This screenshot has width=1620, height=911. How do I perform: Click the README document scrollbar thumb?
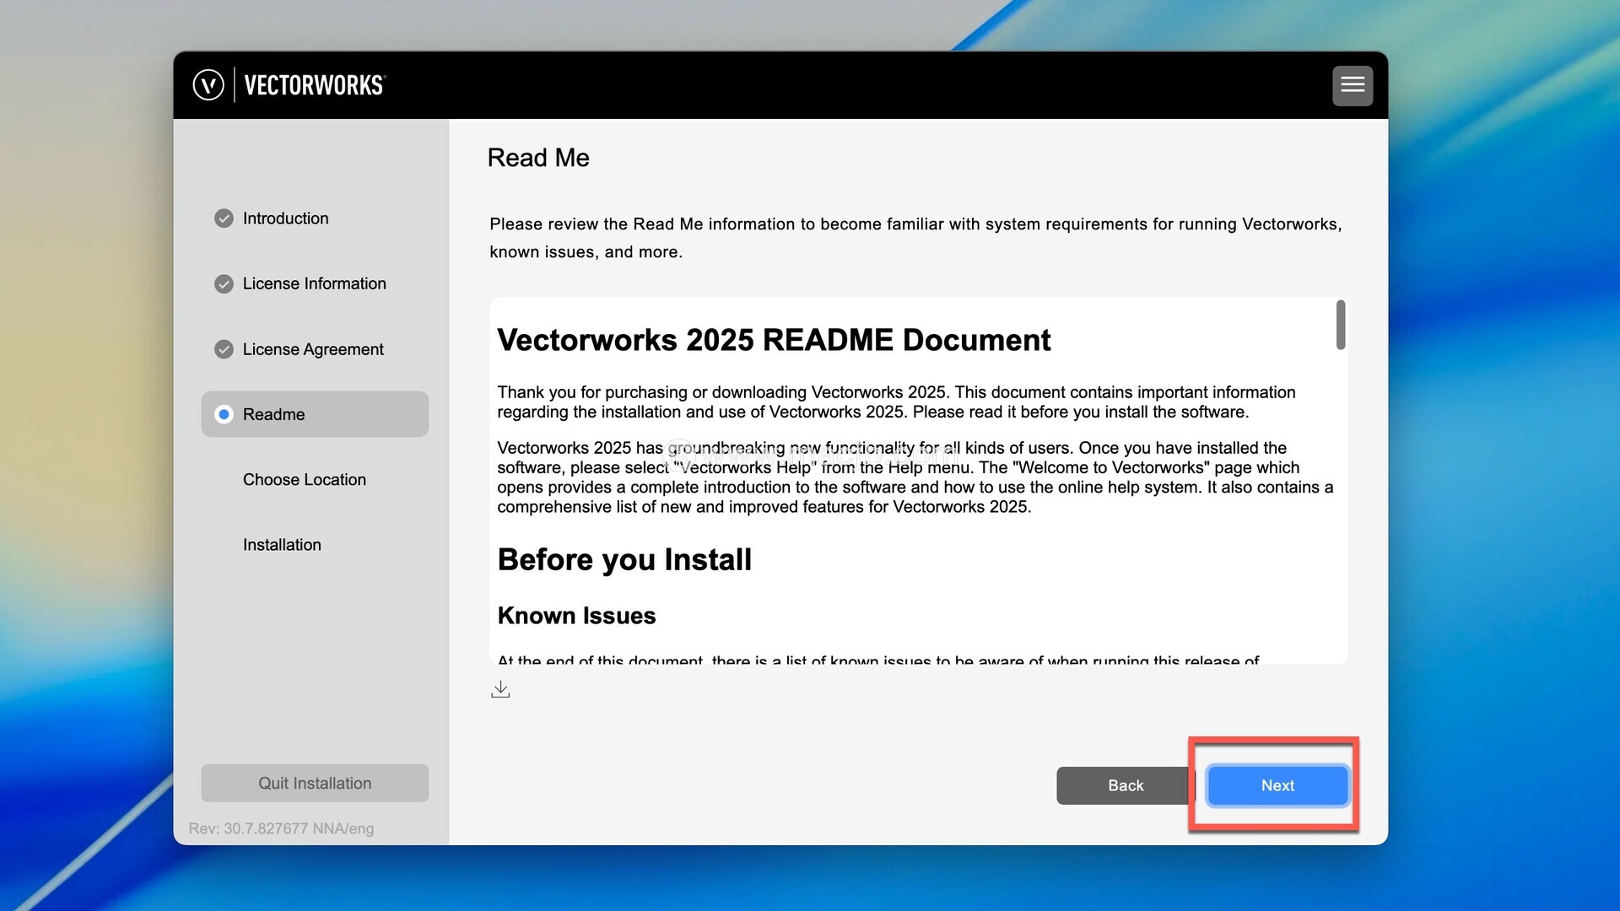[1340, 325]
